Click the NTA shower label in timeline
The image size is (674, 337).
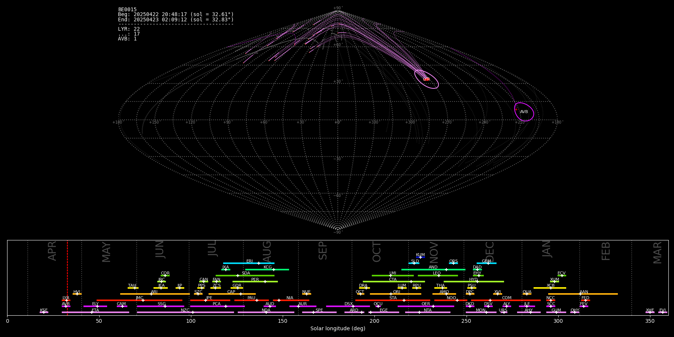tap(428, 310)
